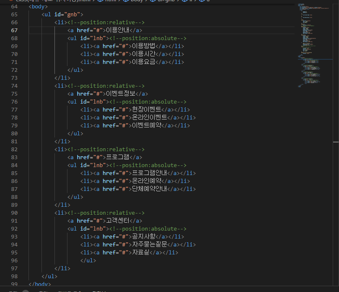
Task: Click the closing ul tag on line 98
Action: 49,276
